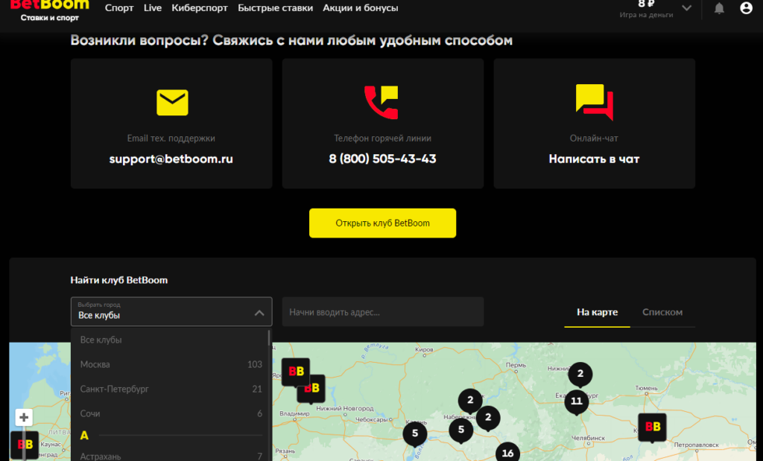Click support@betboom.ru email link

tap(171, 159)
